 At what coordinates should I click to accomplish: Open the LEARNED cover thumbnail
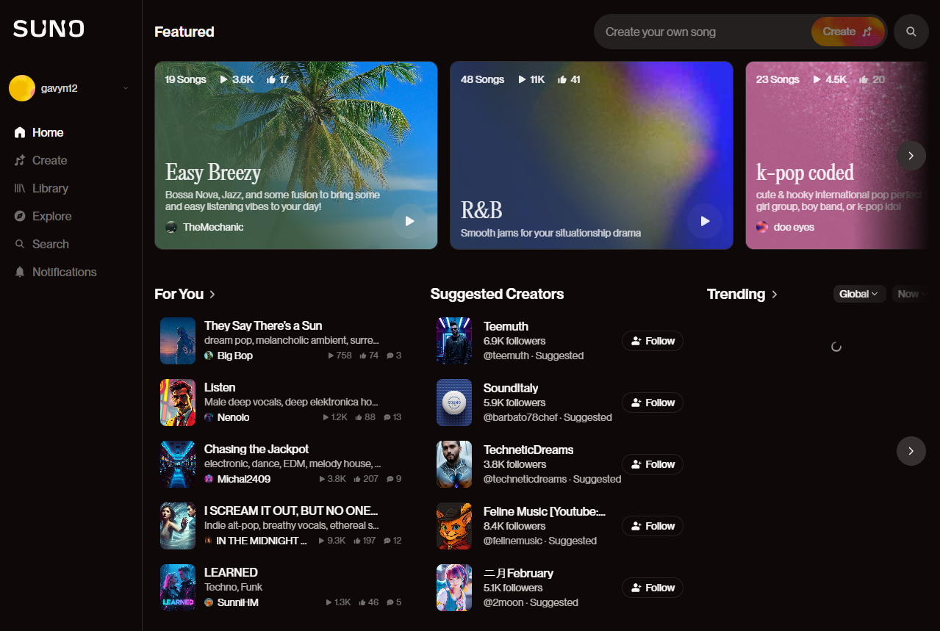(x=178, y=588)
